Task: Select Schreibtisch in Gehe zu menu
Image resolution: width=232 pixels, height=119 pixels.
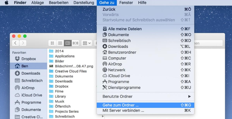Action: [146, 41]
